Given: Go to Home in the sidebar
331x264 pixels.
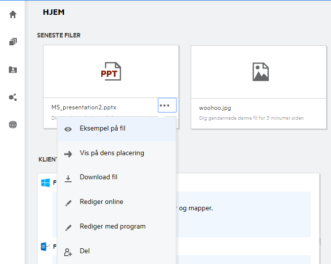Looking at the screenshot, I should coord(13,14).
